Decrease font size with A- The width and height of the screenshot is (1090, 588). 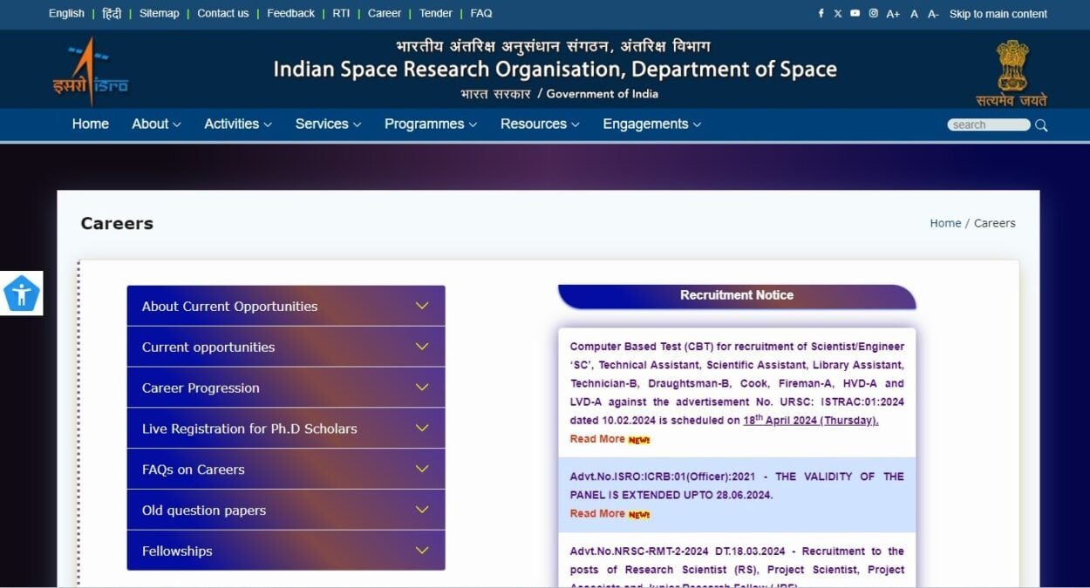tap(933, 14)
